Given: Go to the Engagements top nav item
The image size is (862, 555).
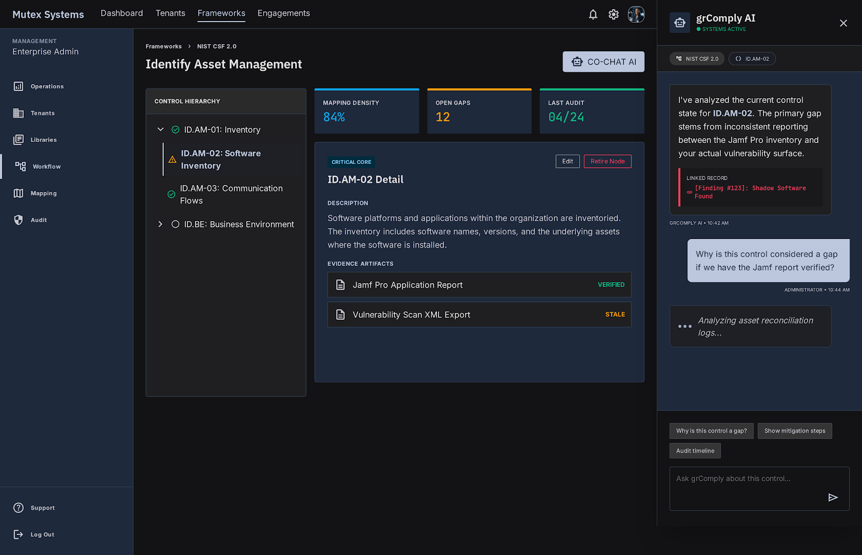Looking at the screenshot, I should (x=283, y=13).
